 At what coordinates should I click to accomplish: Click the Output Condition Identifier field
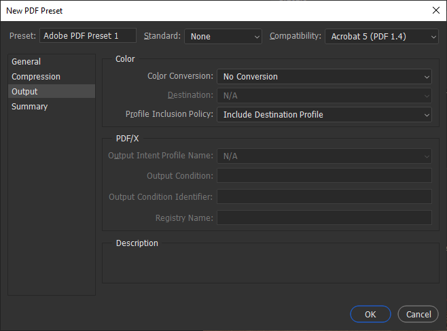click(324, 197)
